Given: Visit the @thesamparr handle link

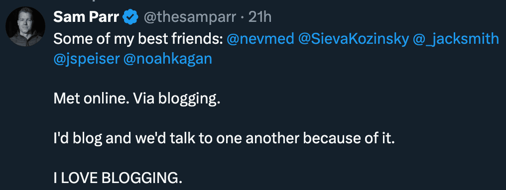Looking at the screenshot, I should coord(189,18).
